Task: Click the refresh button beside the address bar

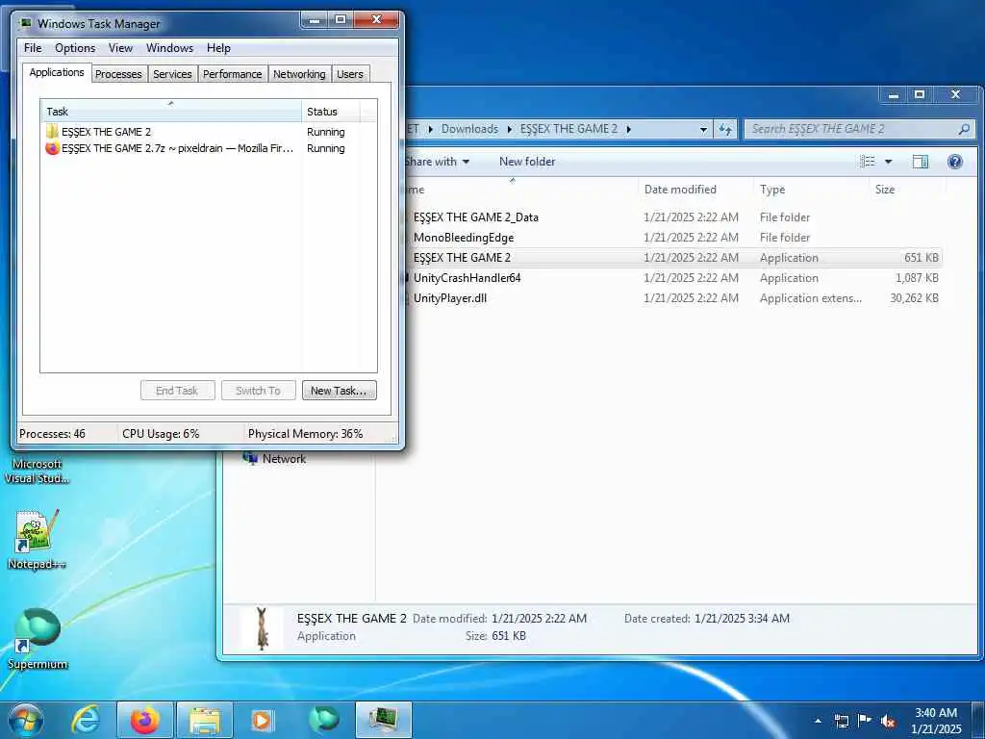Action: [725, 129]
